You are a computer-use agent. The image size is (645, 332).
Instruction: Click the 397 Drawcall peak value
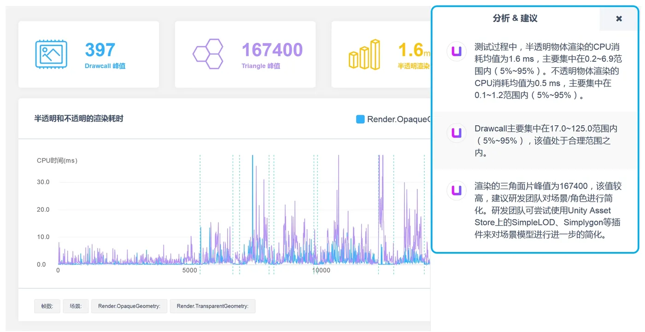(100, 50)
